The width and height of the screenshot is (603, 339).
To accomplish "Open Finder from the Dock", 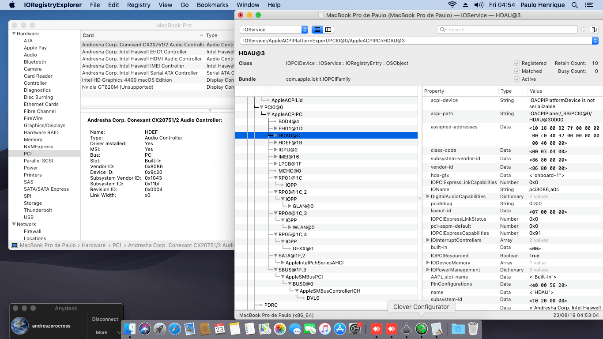I will click(x=130, y=329).
